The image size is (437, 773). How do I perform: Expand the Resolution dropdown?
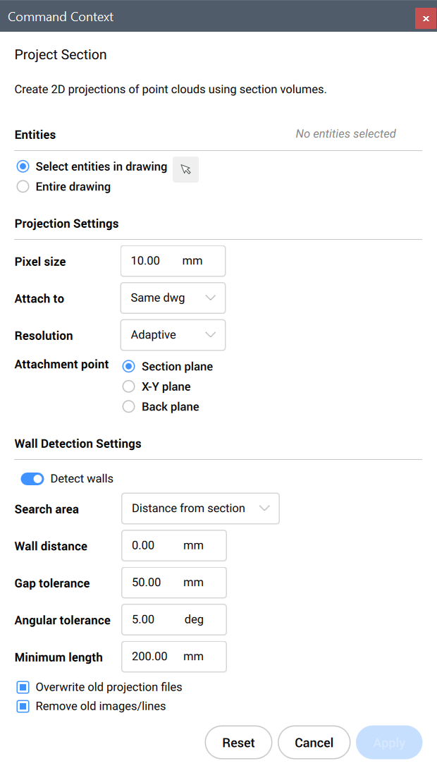(173, 335)
